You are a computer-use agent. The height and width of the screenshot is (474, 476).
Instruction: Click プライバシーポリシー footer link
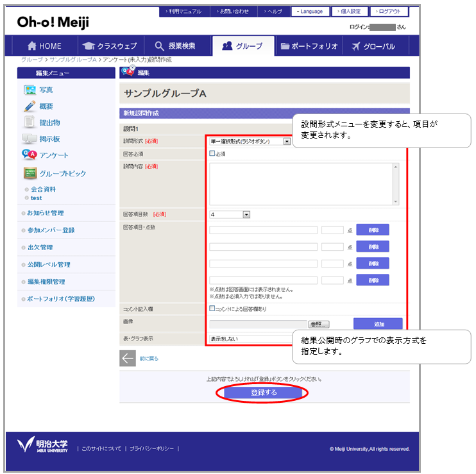click(x=152, y=448)
